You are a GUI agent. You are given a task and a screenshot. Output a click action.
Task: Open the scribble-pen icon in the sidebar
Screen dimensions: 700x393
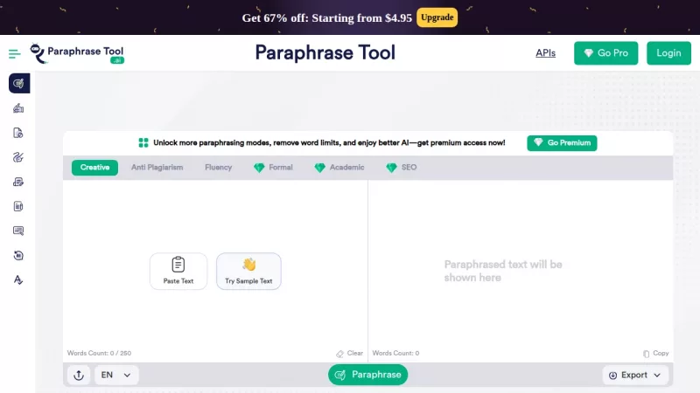pos(18,157)
